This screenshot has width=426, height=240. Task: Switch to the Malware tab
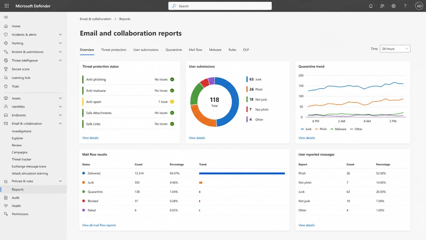point(215,50)
